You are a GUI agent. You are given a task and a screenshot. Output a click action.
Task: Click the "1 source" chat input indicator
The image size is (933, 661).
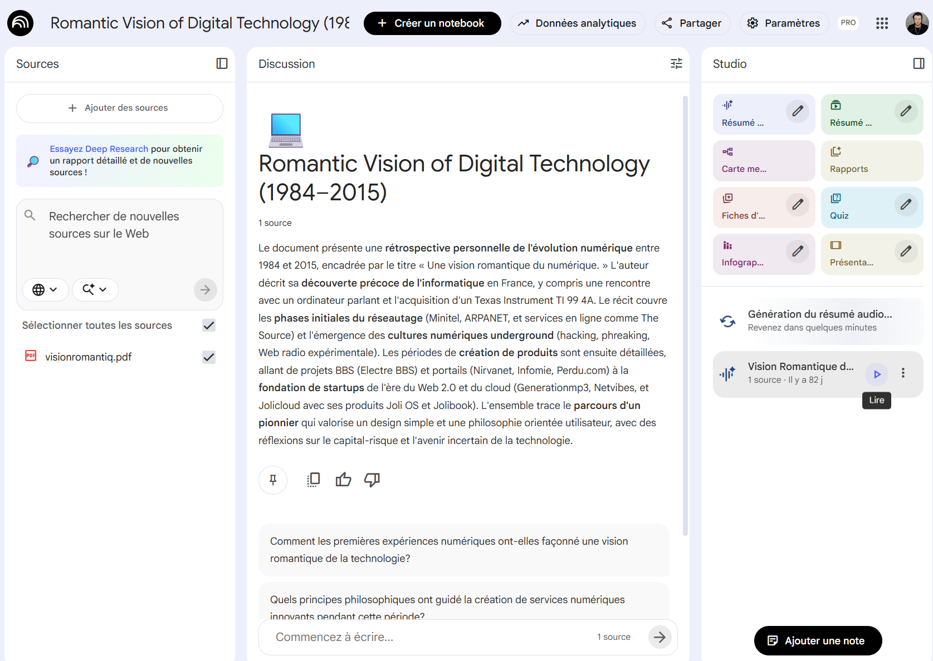(614, 637)
